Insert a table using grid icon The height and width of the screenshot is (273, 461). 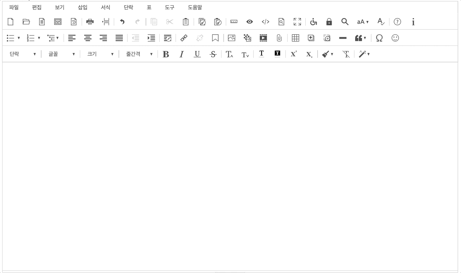295,38
